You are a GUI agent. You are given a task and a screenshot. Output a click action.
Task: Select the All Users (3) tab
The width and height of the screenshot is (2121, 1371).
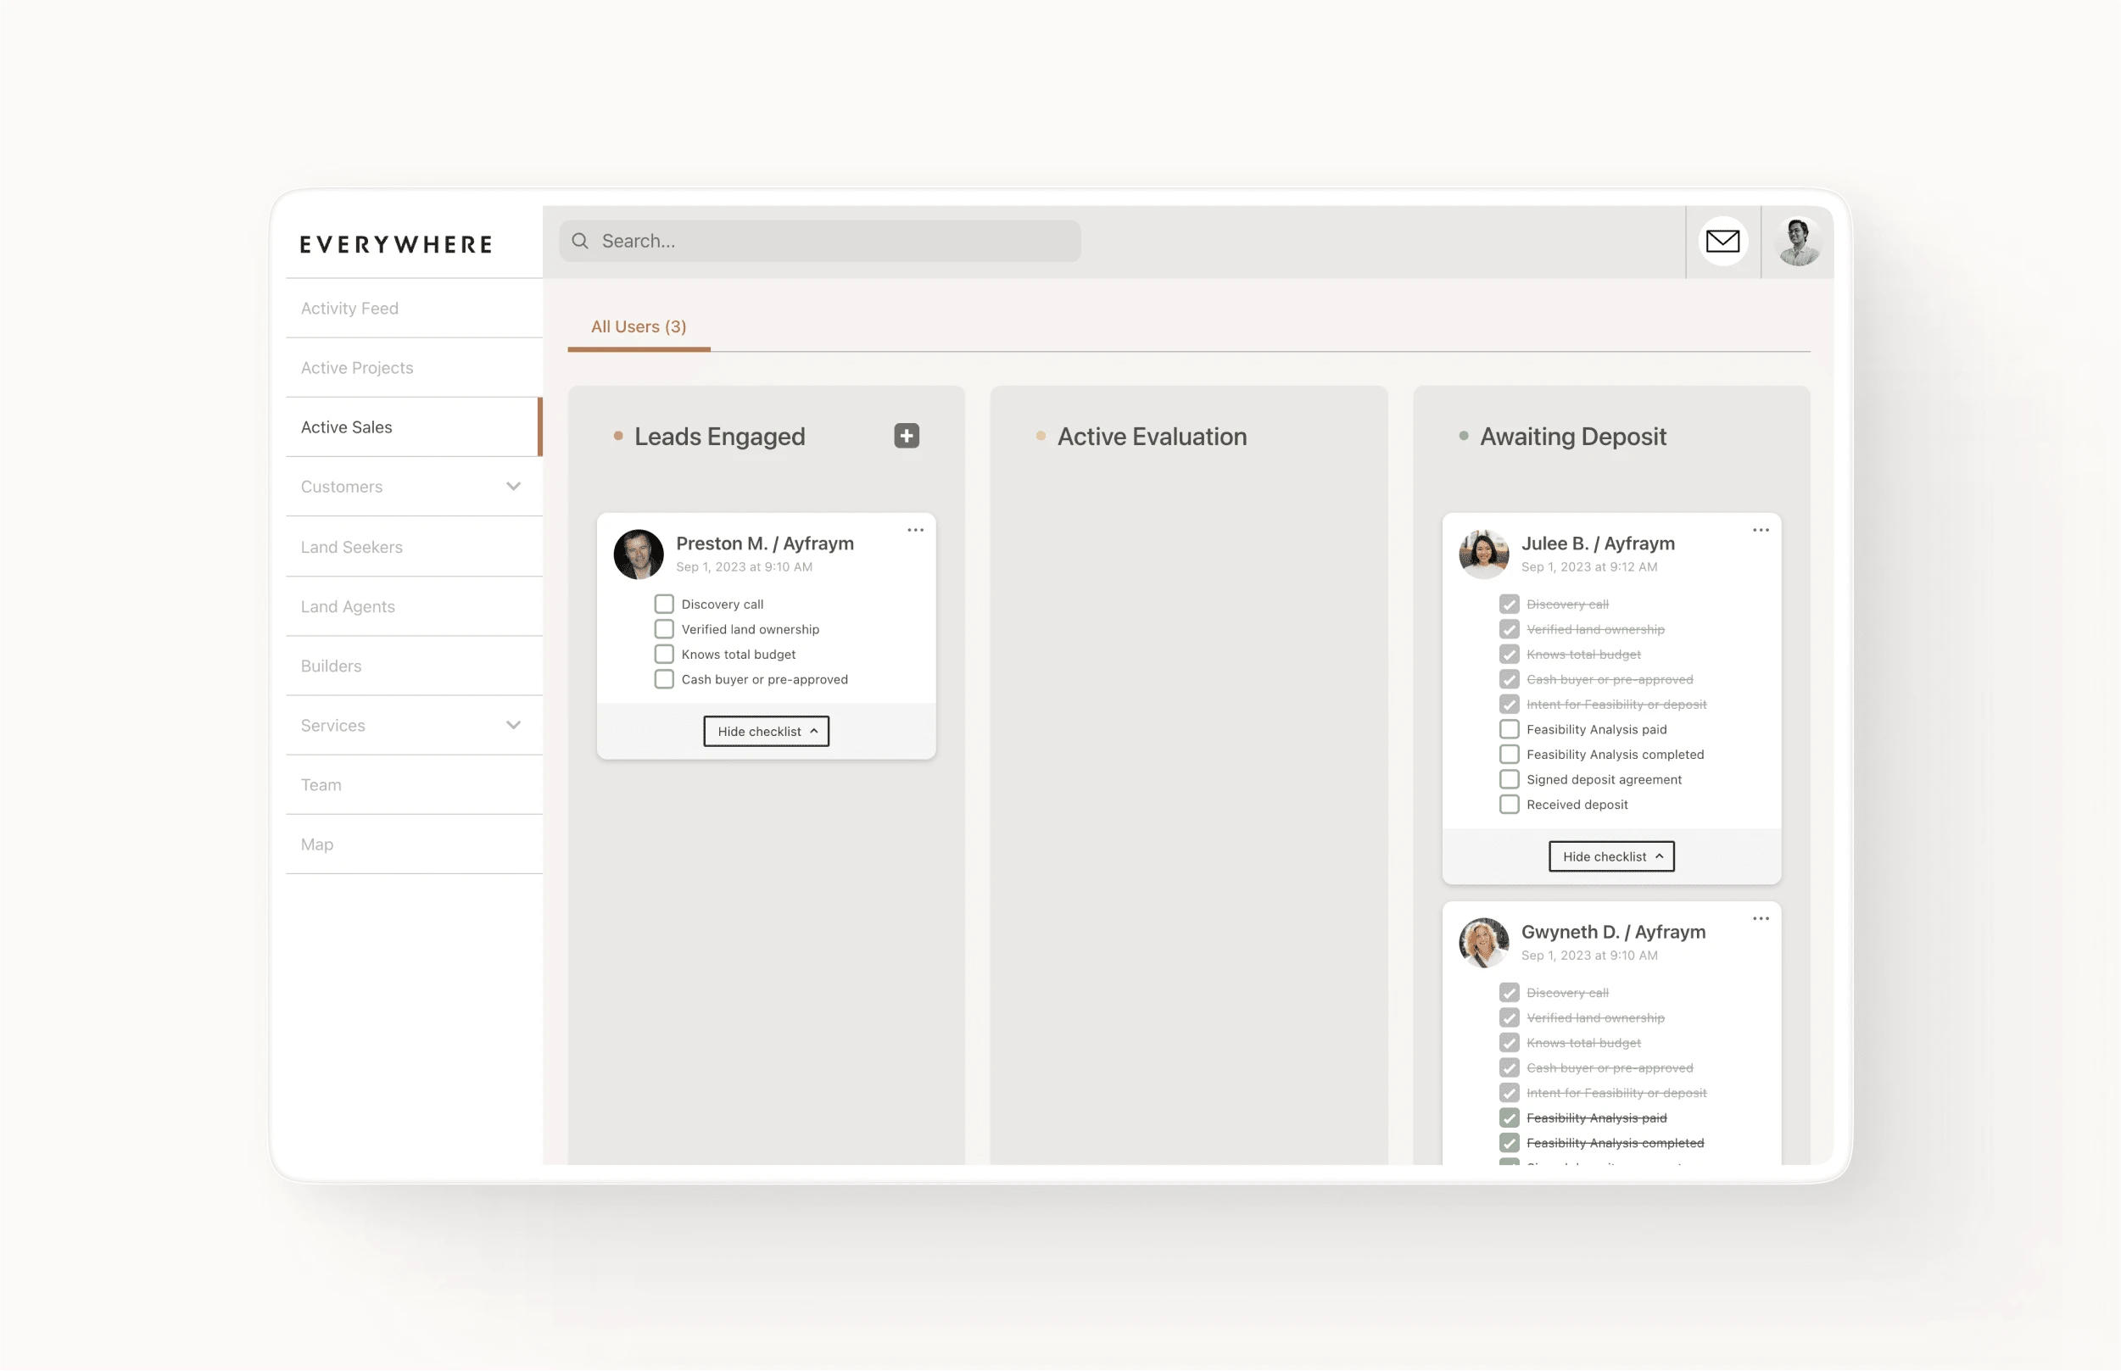pyautogui.click(x=639, y=326)
